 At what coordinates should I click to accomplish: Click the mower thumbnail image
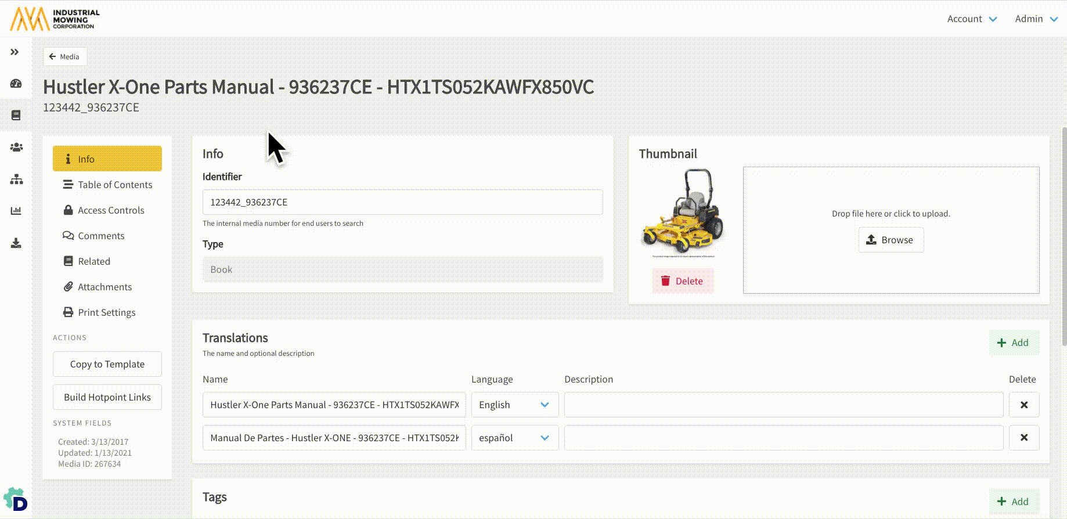(x=683, y=212)
